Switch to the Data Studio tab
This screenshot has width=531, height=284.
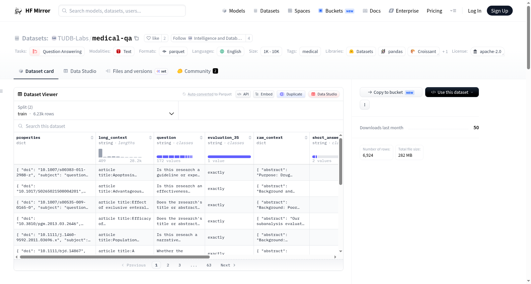pyautogui.click(x=80, y=71)
